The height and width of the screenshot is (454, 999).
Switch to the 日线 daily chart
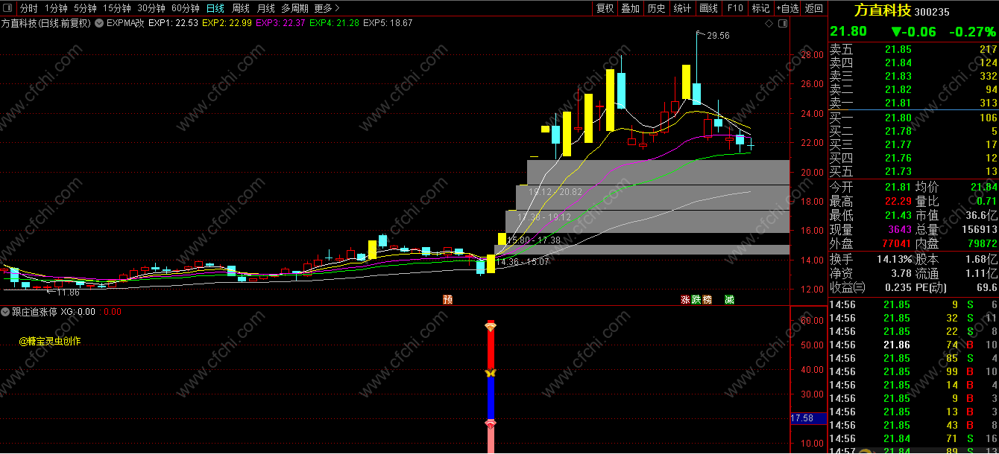coord(215,8)
